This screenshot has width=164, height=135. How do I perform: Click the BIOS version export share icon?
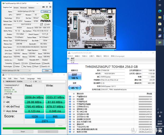click(x=42, y=24)
